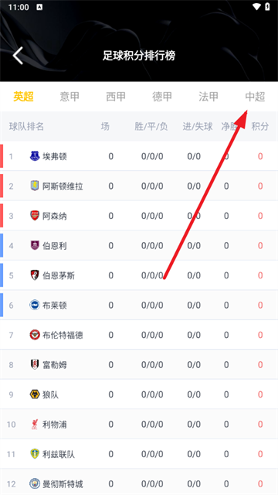
Task: Open team 富勒姆 name link
Action: tap(55, 364)
